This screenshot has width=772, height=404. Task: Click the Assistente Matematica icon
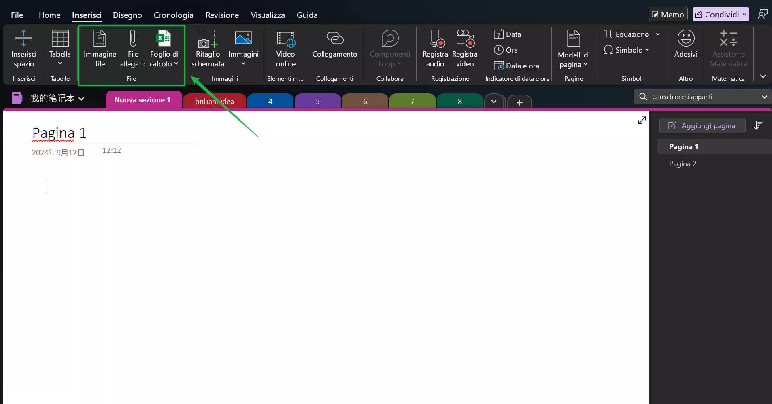[728, 38]
